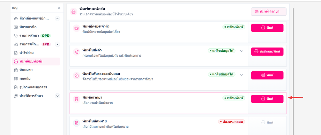Click the top-right พิมพ์ฉลากยา button
Screen dimensions: 321x135
[269, 12]
